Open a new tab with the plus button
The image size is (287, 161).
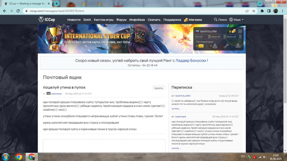pyautogui.click(x=57, y=3)
